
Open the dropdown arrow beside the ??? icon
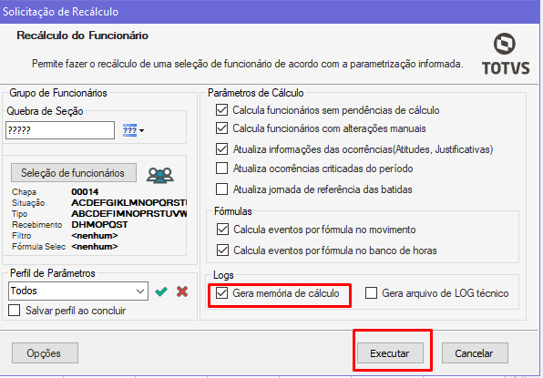141,130
